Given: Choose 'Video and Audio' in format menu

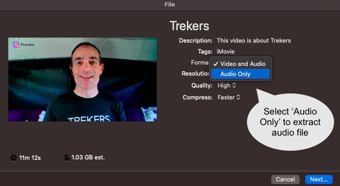Looking at the screenshot, I should 241,64.
